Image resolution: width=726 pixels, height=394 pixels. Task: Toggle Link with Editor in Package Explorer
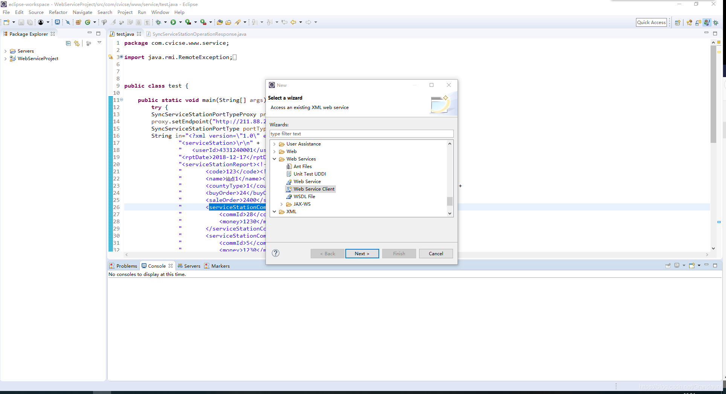pyautogui.click(x=77, y=43)
